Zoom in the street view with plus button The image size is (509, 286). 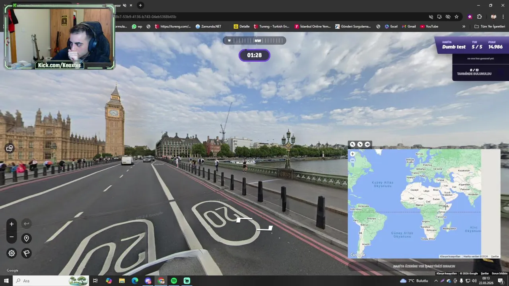[12, 224]
